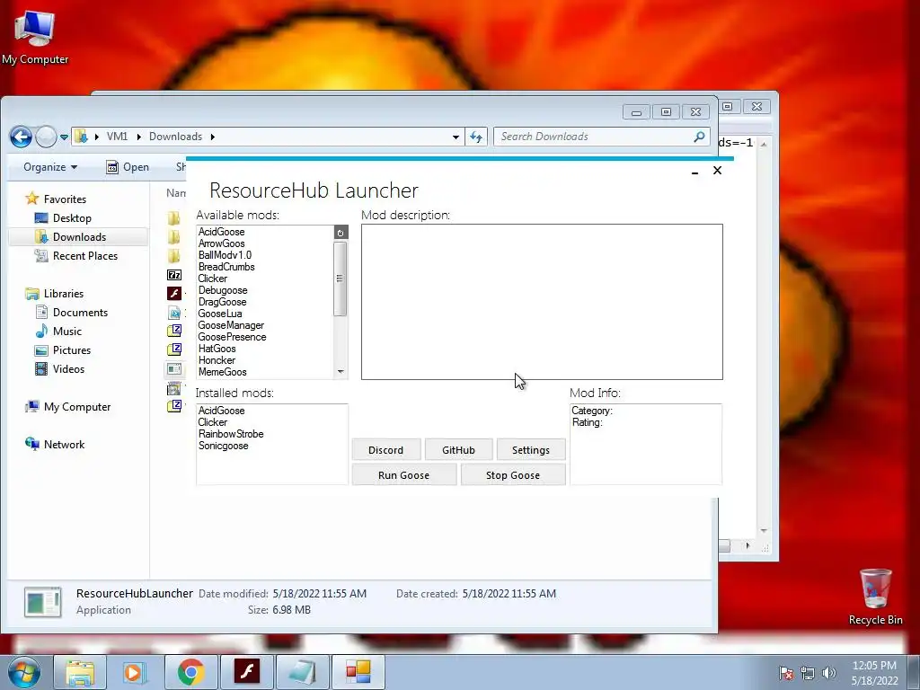Screen dimensions: 920x690
Task: Open the Videos library
Action: (68, 369)
